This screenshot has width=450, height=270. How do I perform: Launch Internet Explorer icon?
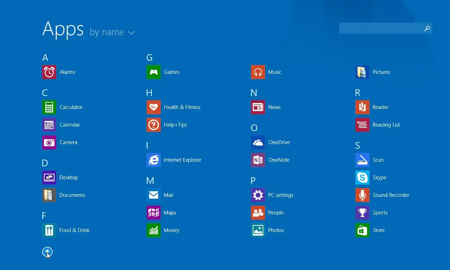pyautogui.click(x=154, y=160)
